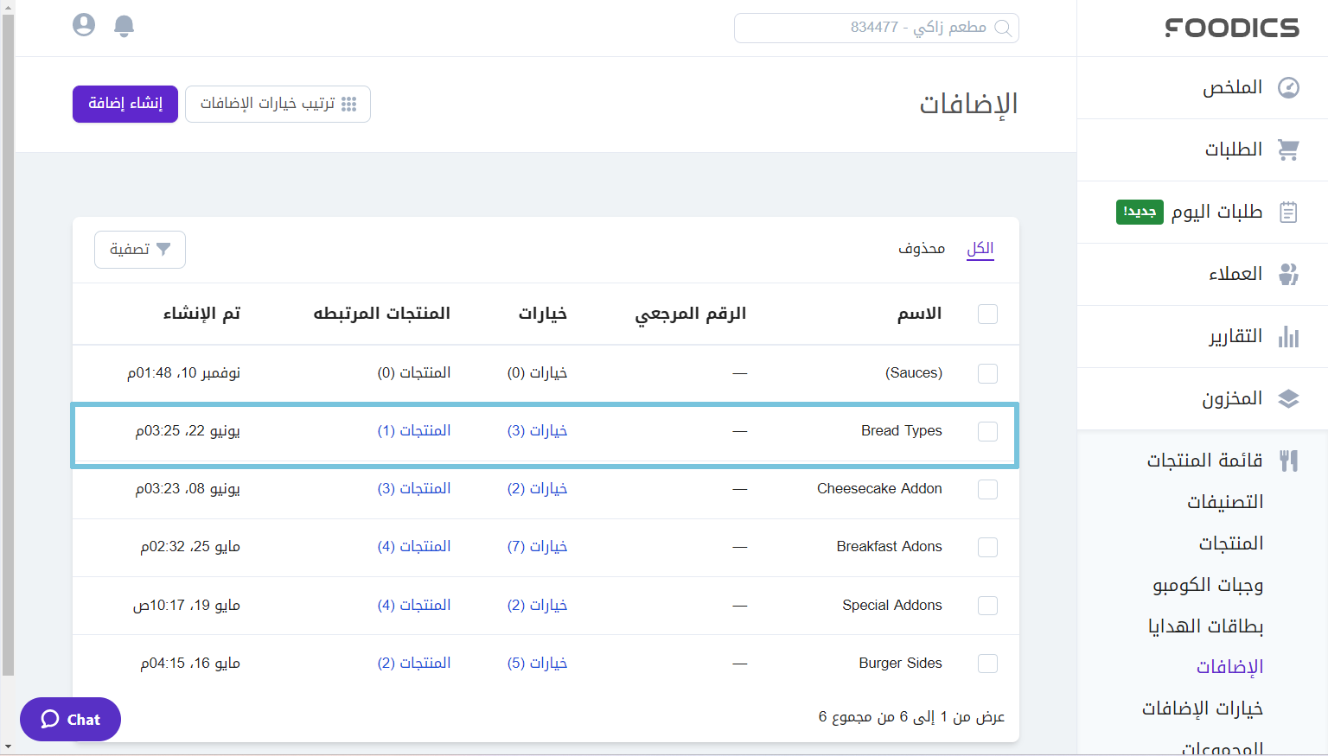The width and height of the screenshot is (1328, 756).
Task: Click the Chat bubble icon
Action: point(50,719)
